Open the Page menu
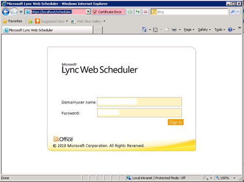Viewport: 244px width, 182px height. 189,30
